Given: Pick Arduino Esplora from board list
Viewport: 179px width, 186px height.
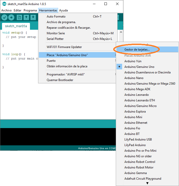Looking at the screenshot, I should point(147,112).
